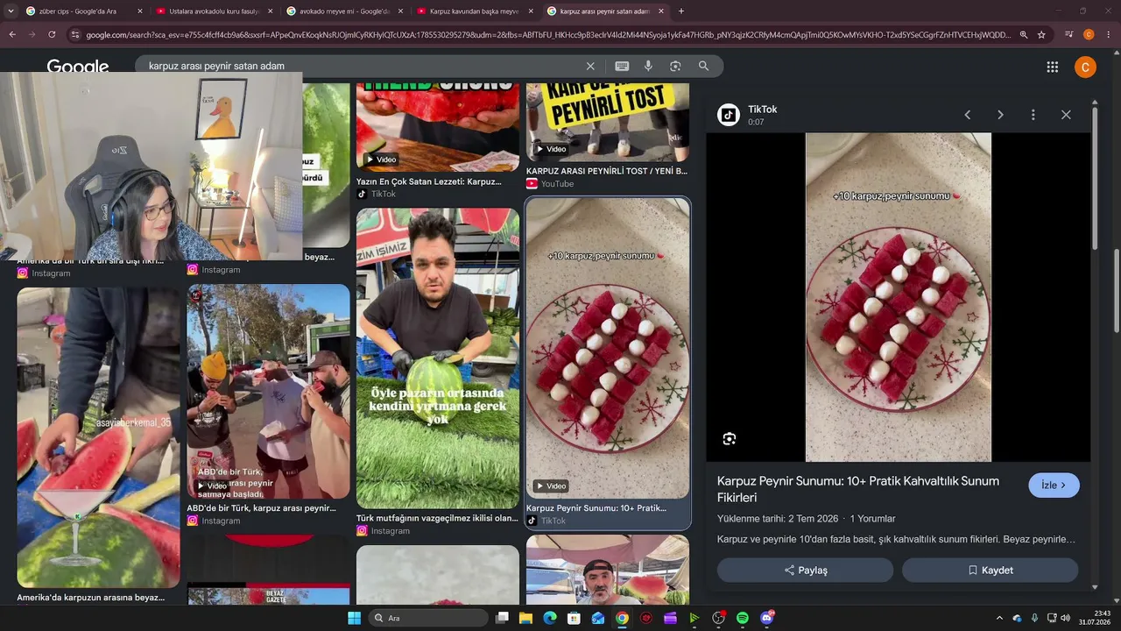Image resolution: width=1121 pixels, height=631 pixels.
Task: Open Discord from the taskbar
Action: (x=767, y=618)
